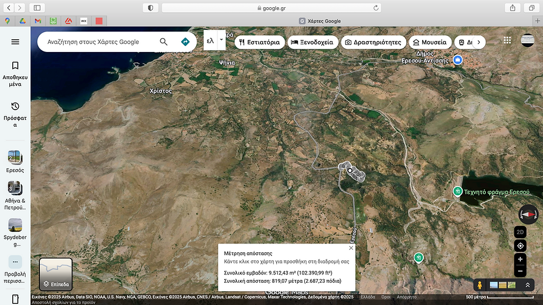The height and width of the screenshot is (305, 543).
Task: Click the phone icon at sidebar bottom
Action: (x=16, y=299)
